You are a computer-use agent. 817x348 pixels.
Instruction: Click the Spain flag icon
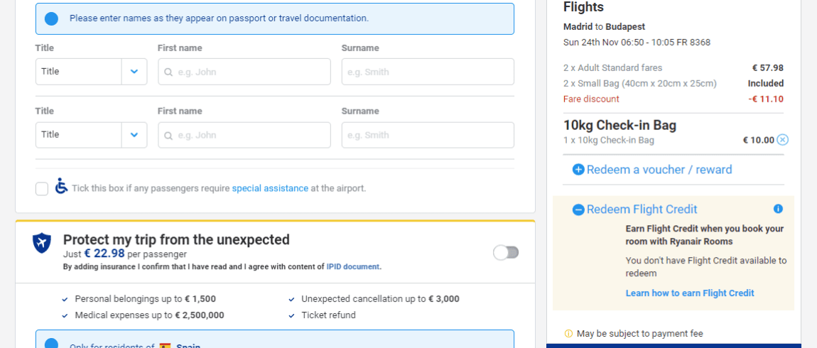point(166,347)
